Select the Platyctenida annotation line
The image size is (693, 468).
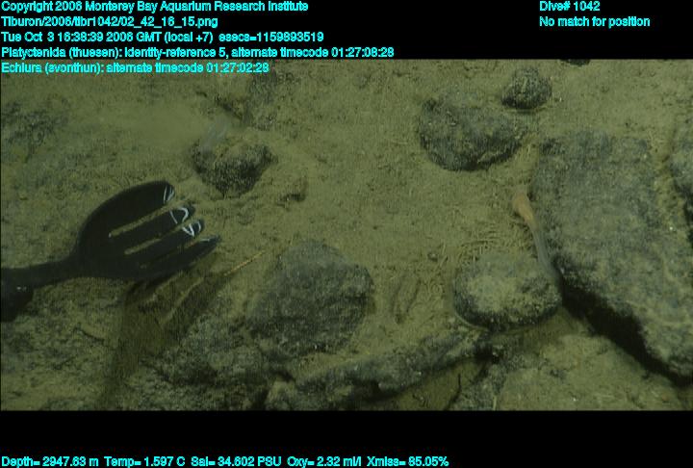196,52
